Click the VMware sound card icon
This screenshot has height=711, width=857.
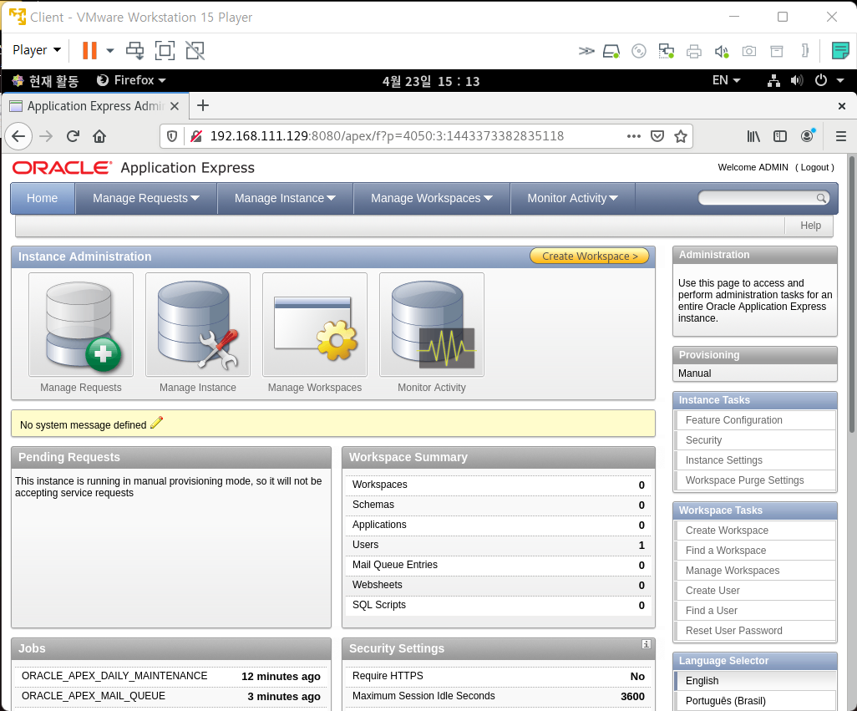tap(722, 51)
